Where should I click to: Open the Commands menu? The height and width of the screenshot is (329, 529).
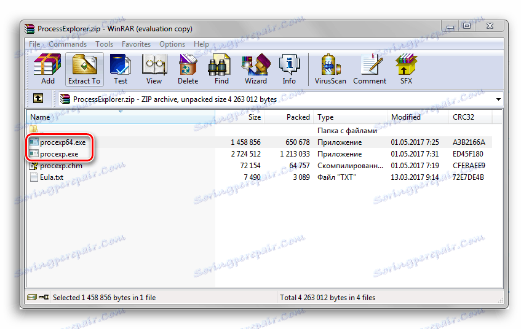[x=68, y=44]
